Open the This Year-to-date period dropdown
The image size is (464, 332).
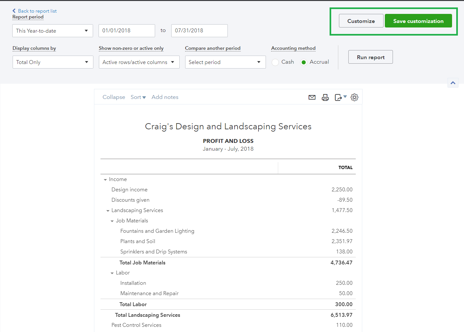coord(53,31)
